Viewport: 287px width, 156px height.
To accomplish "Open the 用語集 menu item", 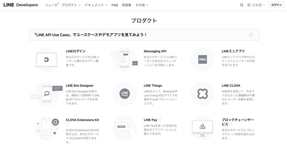I will tap(126, 5).
